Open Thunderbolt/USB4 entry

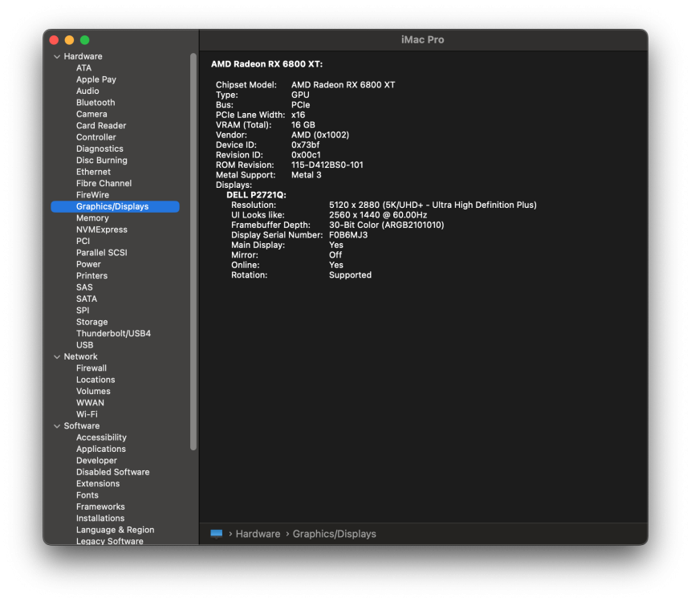[x=113, y=333]
